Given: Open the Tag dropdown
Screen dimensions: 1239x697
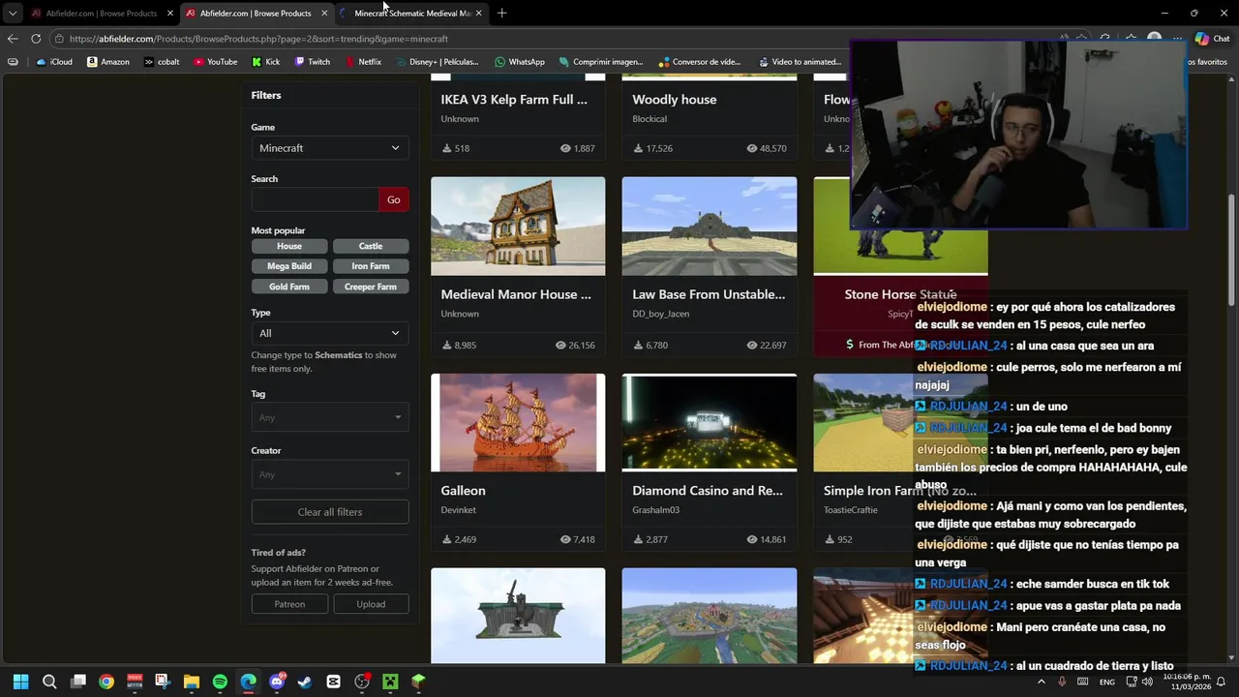Looking at the screenshot, I should coord(329,417).
